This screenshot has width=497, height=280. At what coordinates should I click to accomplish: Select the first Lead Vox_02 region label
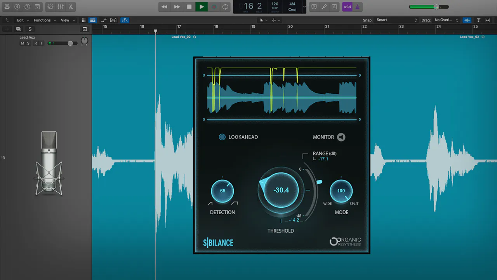181,37
